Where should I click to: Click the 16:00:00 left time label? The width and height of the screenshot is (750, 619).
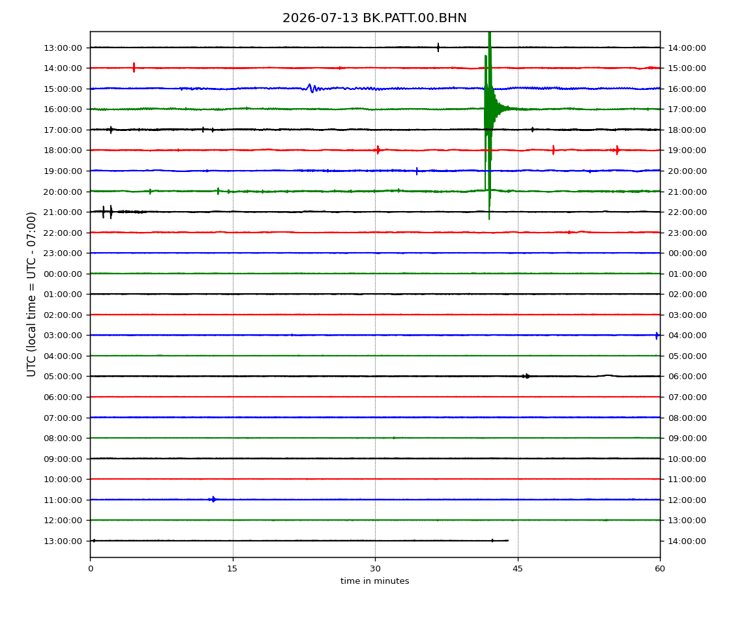[63, 109]
